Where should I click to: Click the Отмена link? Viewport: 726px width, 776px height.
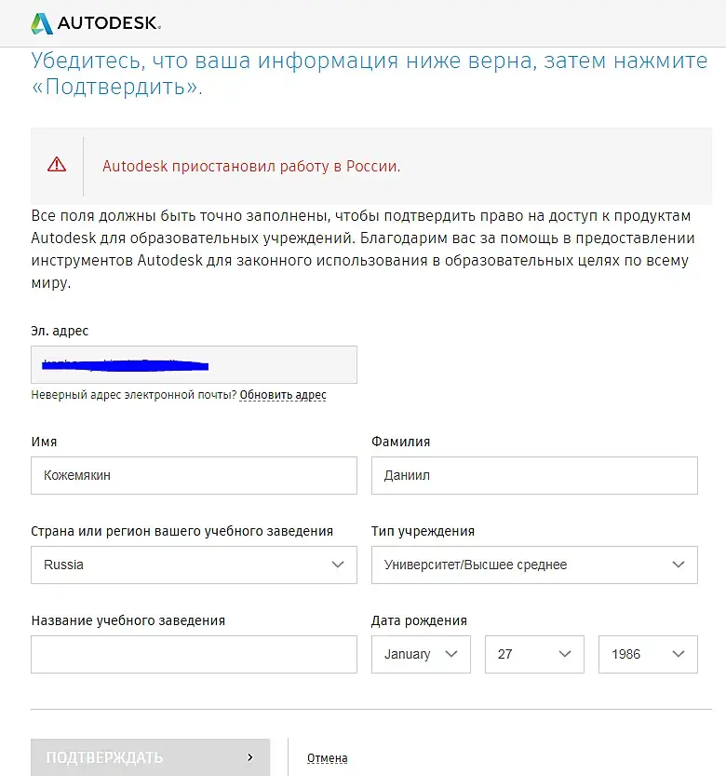[x=327, y=758]
